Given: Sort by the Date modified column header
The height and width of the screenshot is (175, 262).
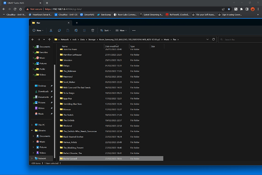Looking at the screenshot, I should point(112,46).
